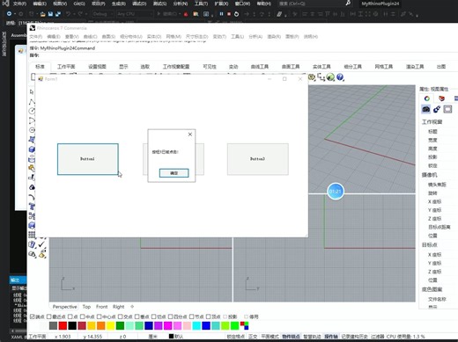Pick the cyan color swatch
This screenshot has width=458, height=342.
[196, 325]
